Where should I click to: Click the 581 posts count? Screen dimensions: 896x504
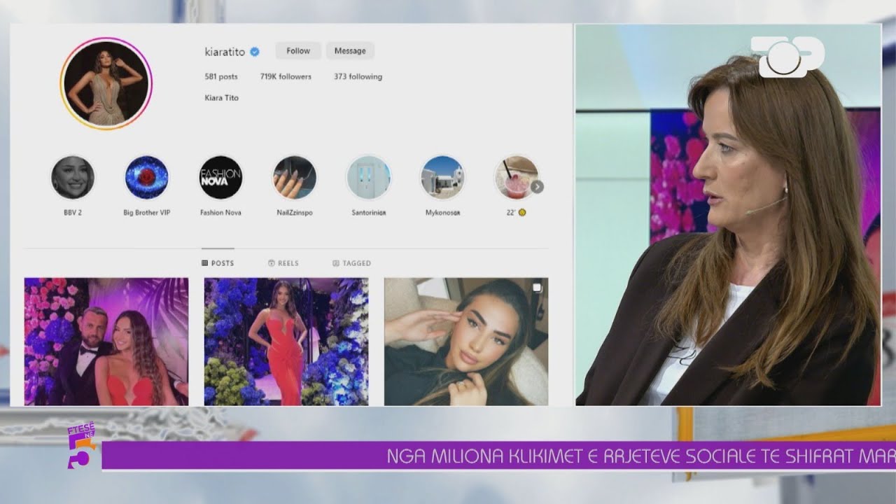coord(220,76)
